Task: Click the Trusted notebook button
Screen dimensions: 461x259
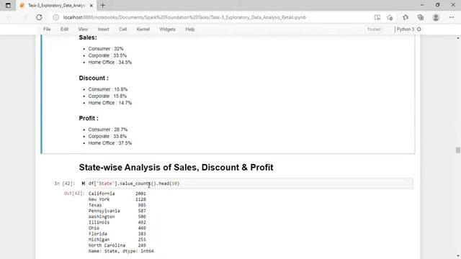Action: [374, 29]
